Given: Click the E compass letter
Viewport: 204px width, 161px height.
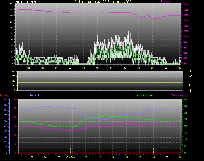Looking at the screenshot, I should (190, 85).
